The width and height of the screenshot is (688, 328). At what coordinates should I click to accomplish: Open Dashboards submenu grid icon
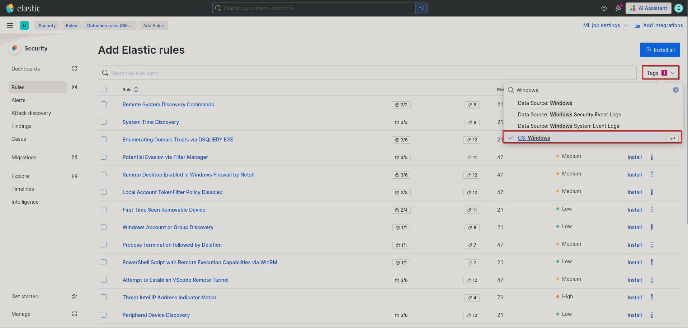pyautogui.click(x=75, y=68)
